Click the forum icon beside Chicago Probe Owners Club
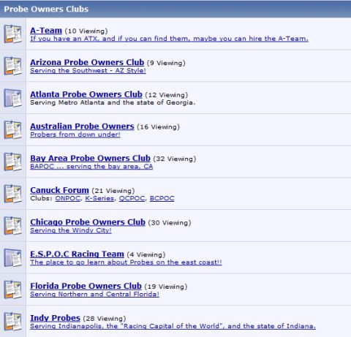This screenshot has height=337, width=351. pos(12,225)
